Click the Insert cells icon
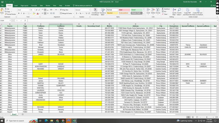The image size is (219, 123). coord(148,10)
